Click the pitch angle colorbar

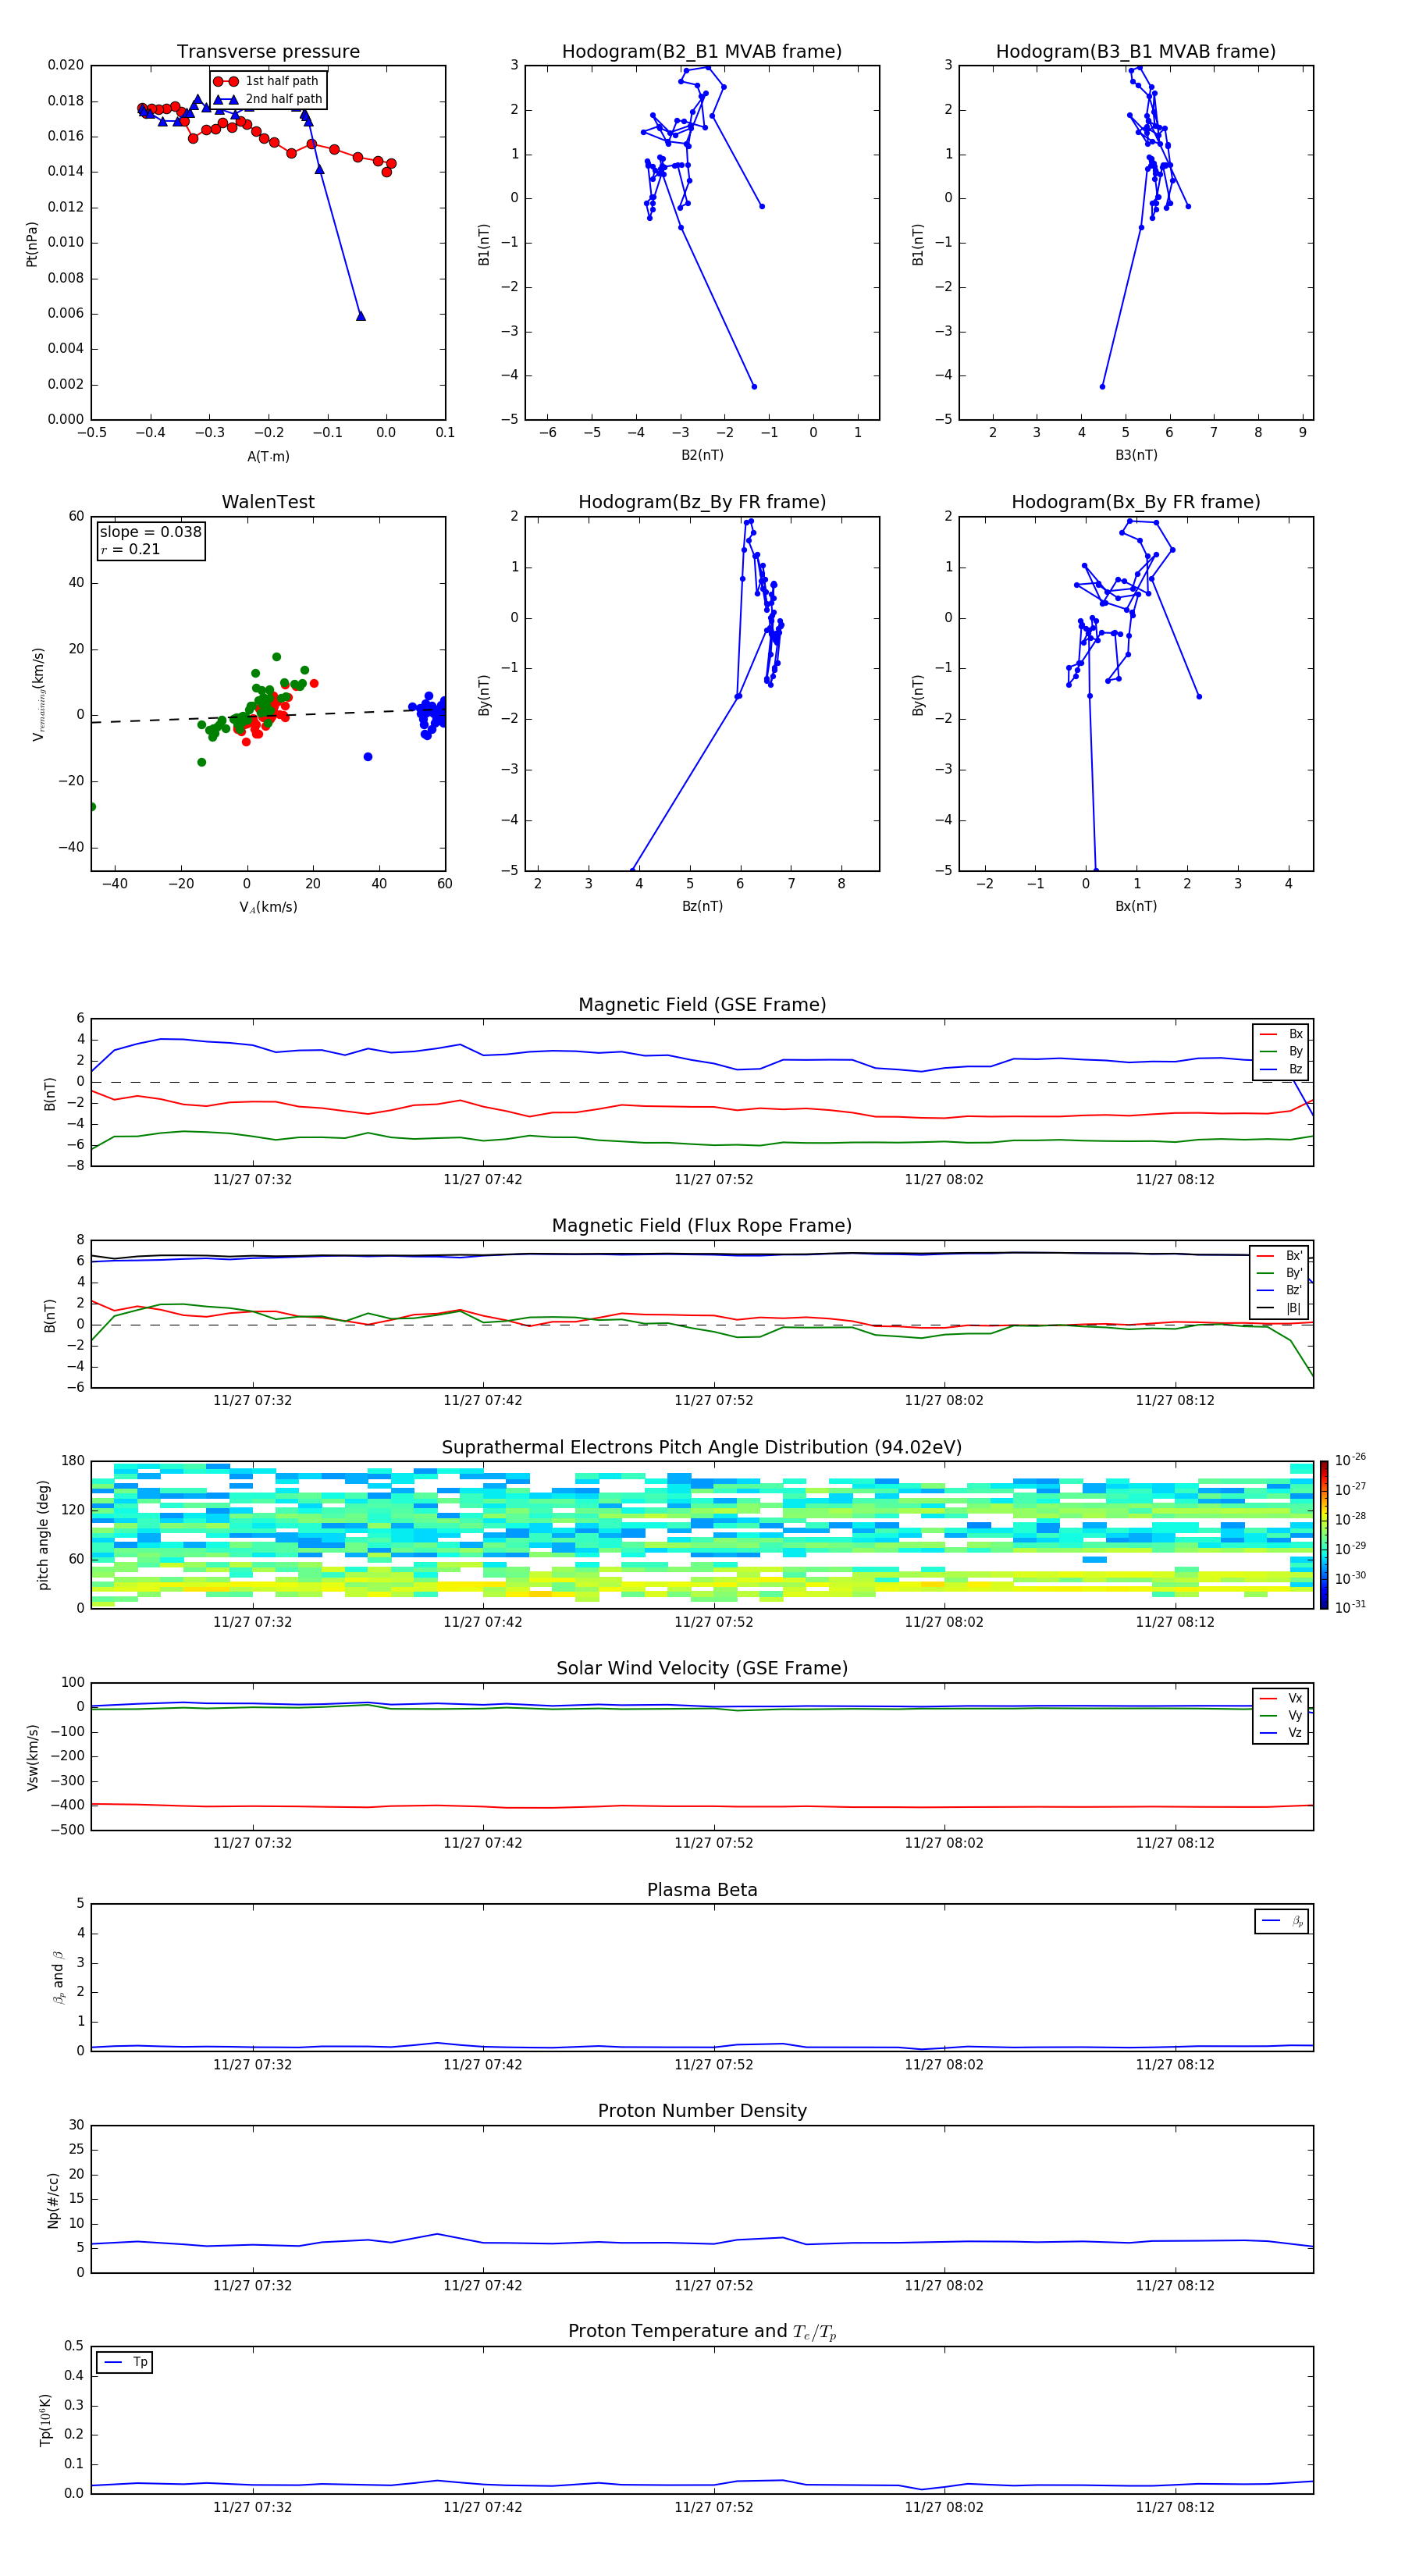1324,1534
